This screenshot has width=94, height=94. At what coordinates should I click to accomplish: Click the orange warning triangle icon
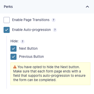[15, 67]
